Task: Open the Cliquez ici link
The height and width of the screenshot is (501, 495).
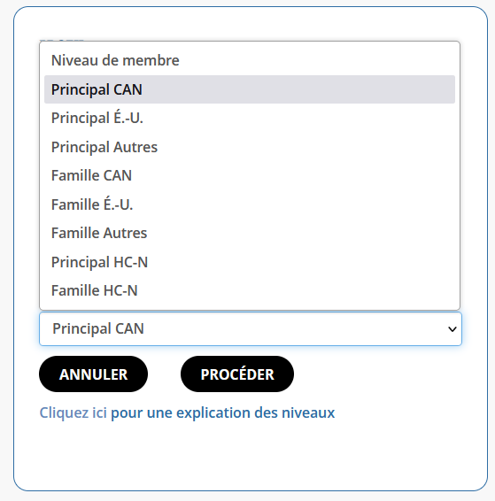Action: pyautogui.click(x=73, y=412)
